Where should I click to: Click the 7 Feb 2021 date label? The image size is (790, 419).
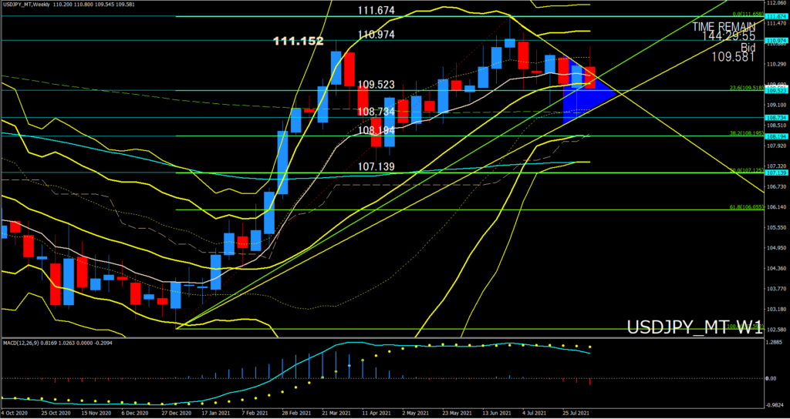(x=255, y=413)
